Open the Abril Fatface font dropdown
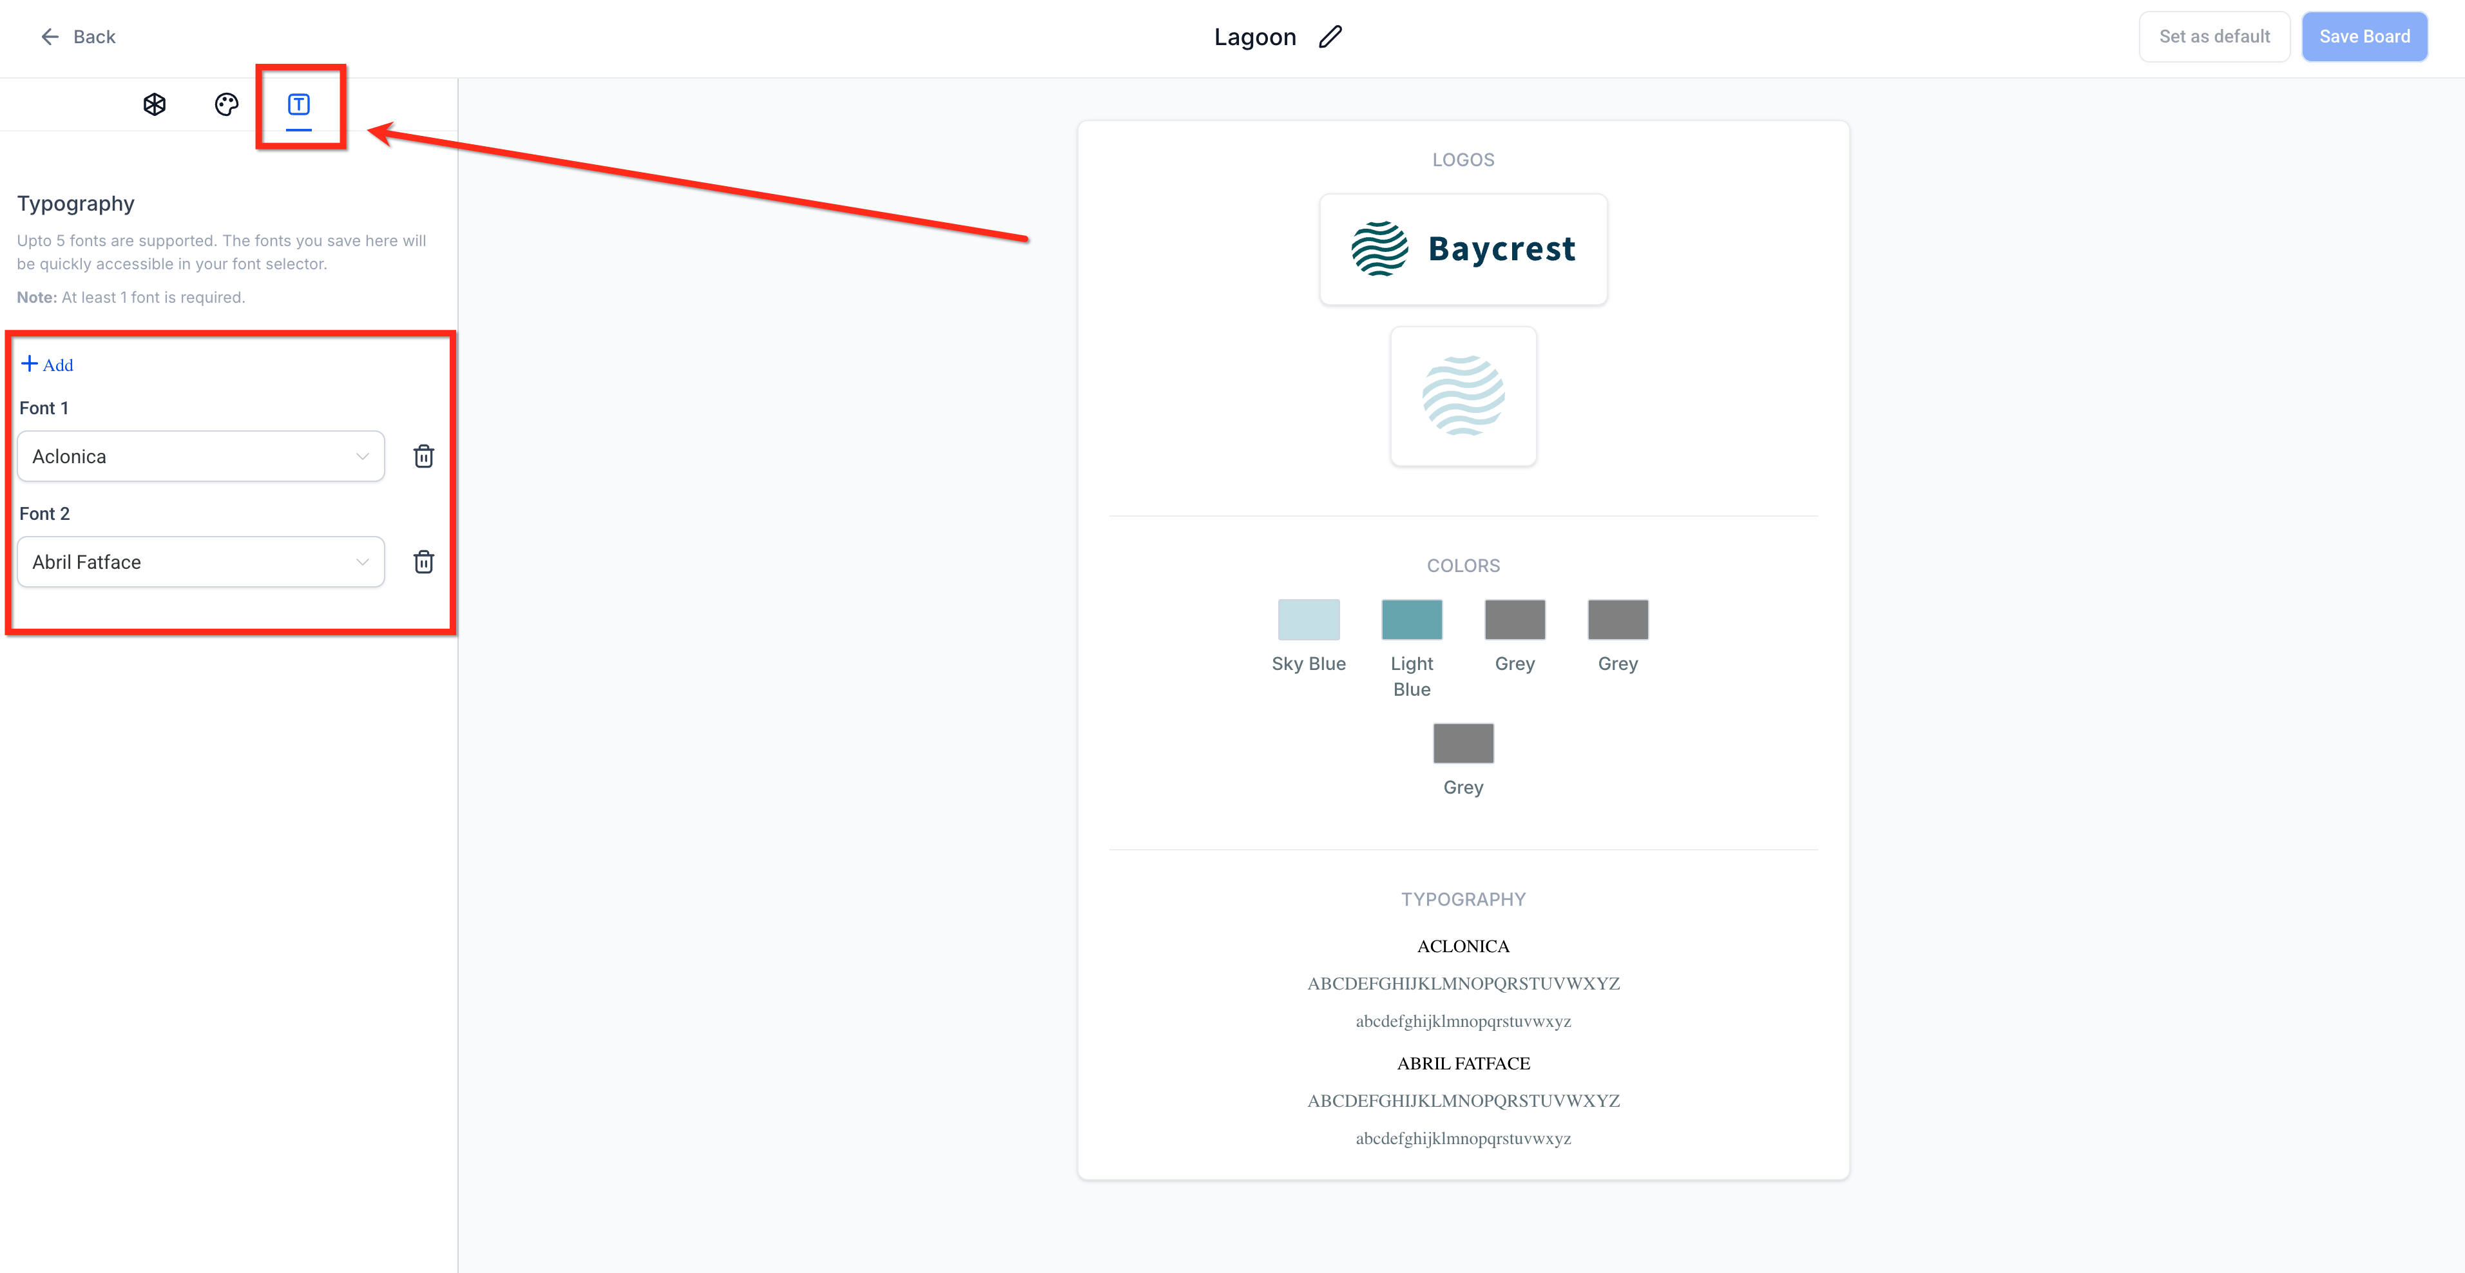Viewport: 2465px width, 1273px height. [x=191, y=562]
